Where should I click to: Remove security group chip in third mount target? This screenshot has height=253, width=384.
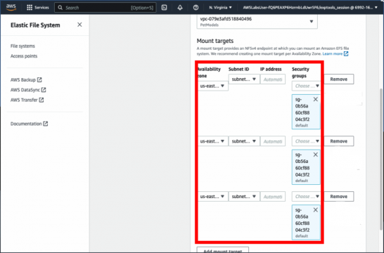pos(315,210)
